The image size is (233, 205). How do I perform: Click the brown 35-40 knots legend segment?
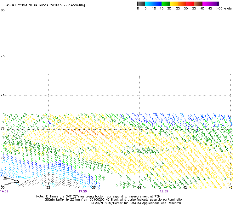(x=198, y=4)
